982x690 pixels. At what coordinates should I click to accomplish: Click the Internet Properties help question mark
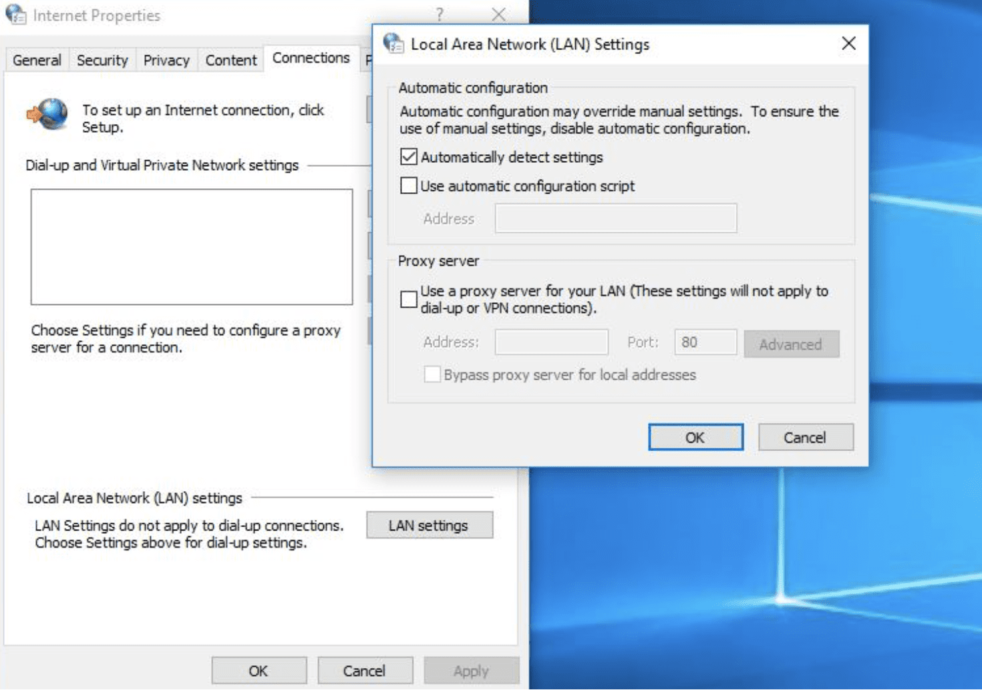point(440,15)
